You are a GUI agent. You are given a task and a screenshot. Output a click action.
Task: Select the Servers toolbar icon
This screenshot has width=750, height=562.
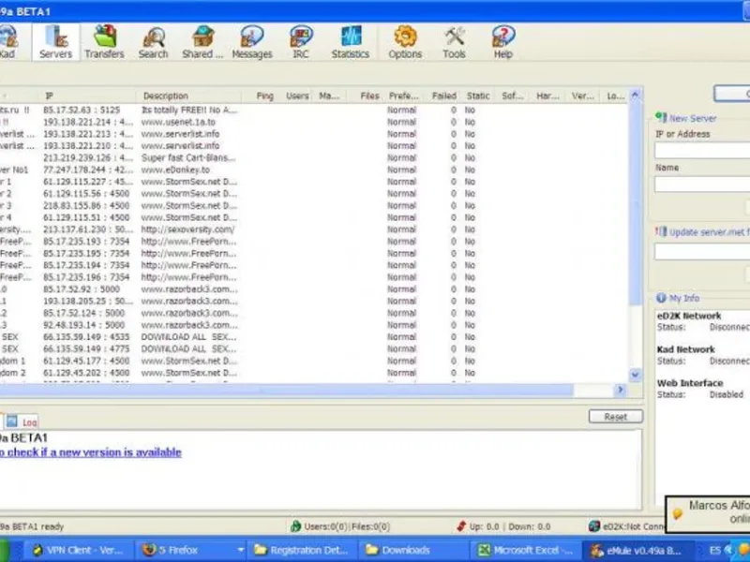coord(56,41)
